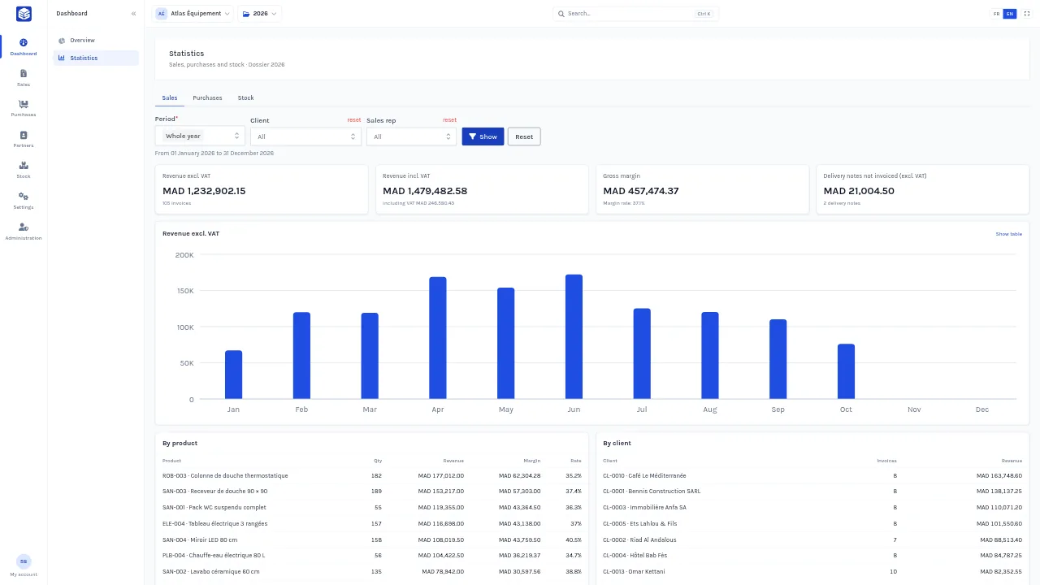Switch language to FR
The width and height of the screenshot is (1040, 585).
[x=997, y=14]
